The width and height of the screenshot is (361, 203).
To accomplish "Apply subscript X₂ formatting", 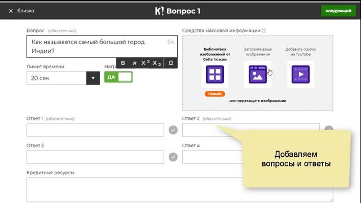I will click(157, 63).
